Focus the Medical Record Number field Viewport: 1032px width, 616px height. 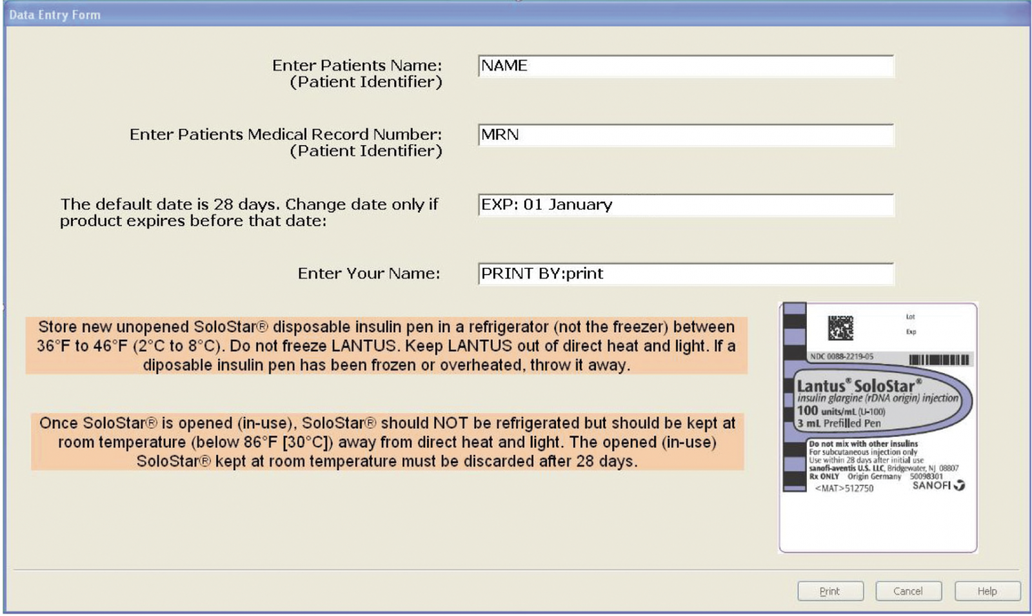686,135
